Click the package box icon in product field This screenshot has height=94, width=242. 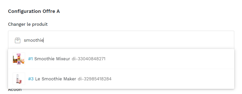coord(18,40)
